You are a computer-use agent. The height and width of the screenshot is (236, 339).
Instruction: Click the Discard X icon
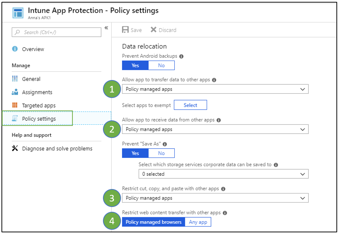(153, 30)
